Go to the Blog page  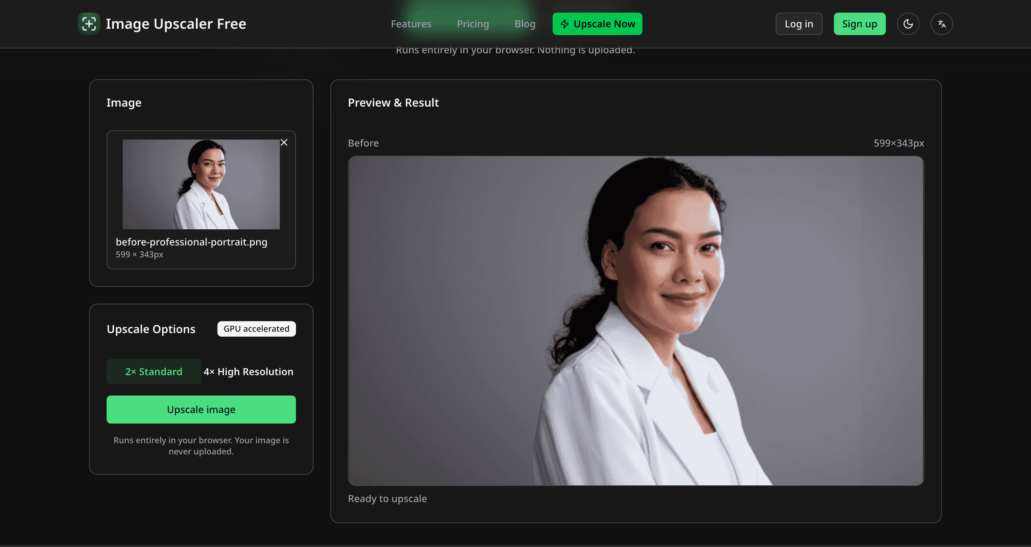click(x=525, y=24)
